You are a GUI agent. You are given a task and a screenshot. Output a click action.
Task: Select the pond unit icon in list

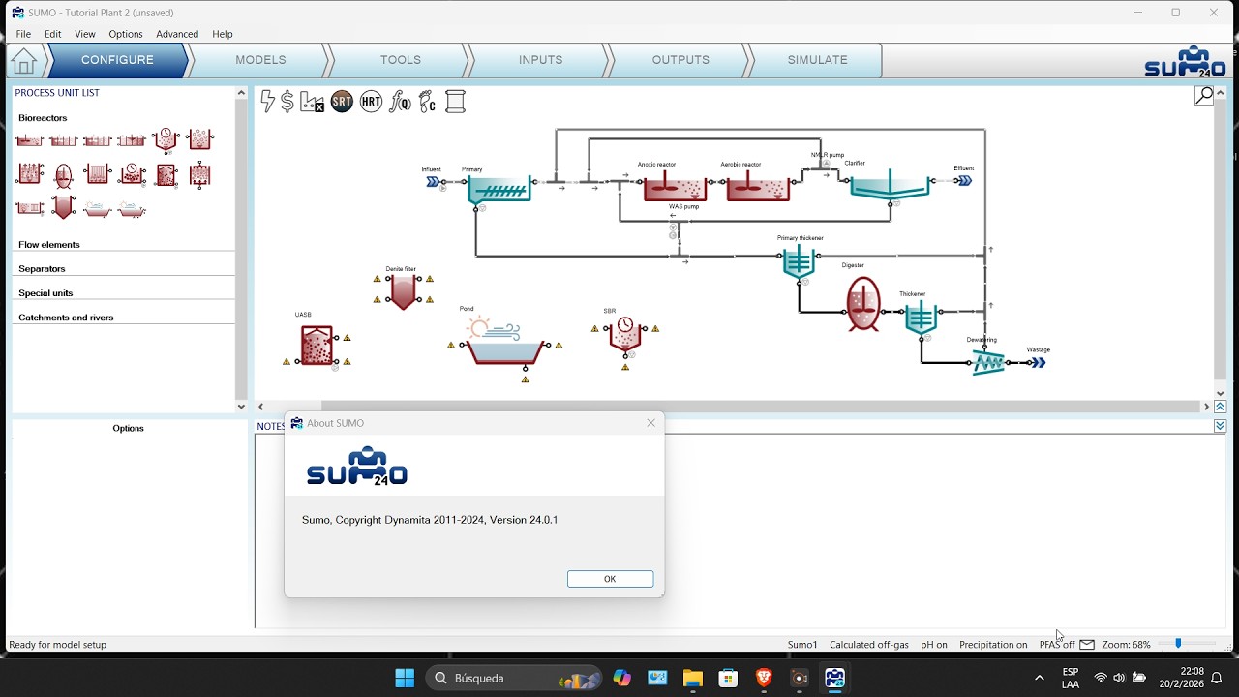[98, 208]
